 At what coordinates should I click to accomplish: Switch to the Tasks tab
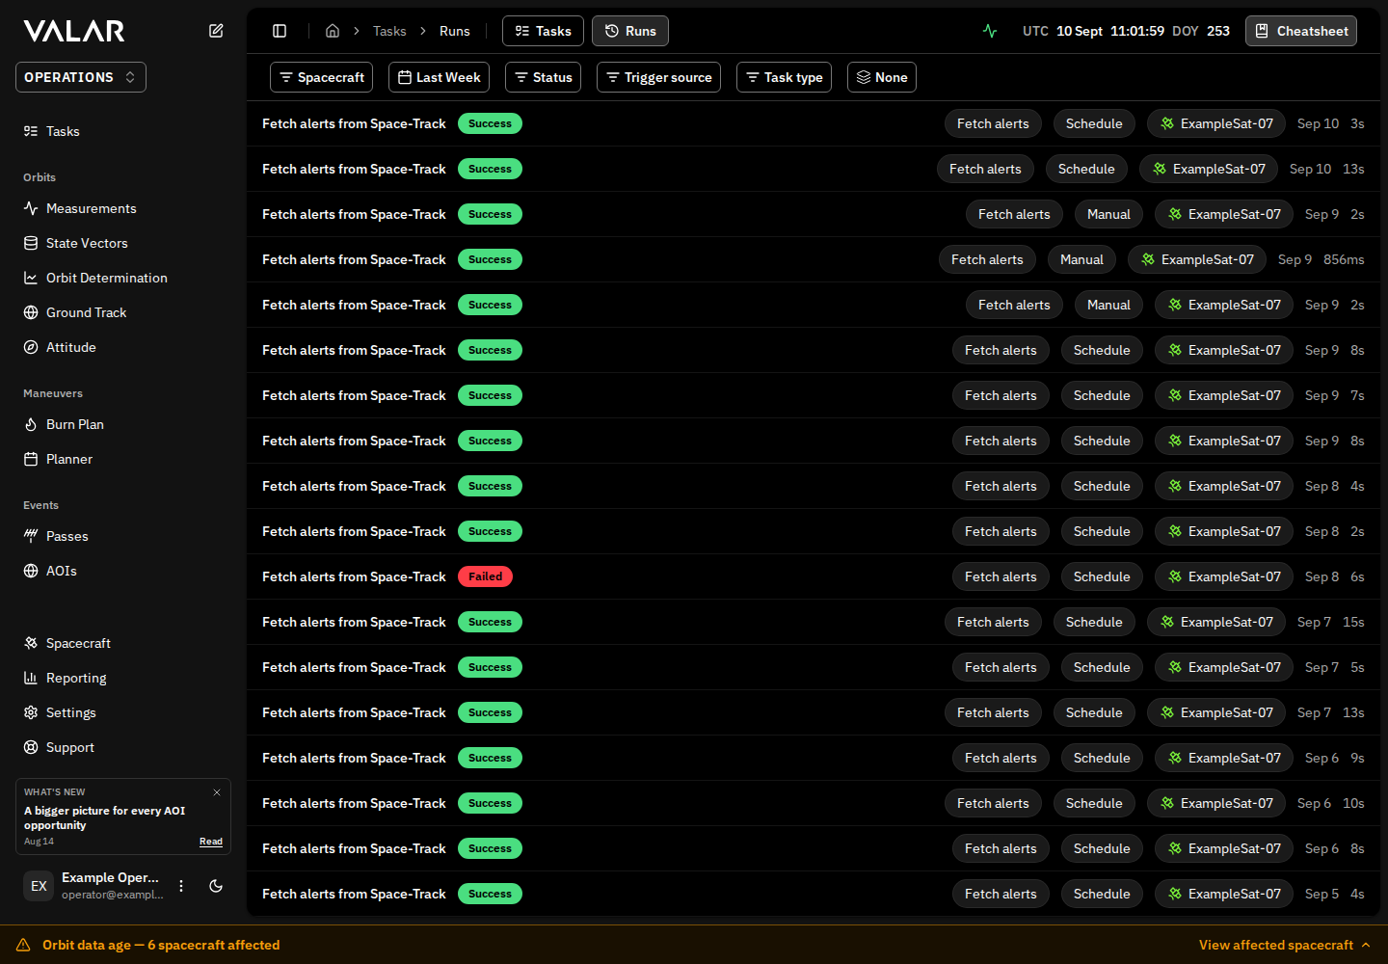click(543, 31)
